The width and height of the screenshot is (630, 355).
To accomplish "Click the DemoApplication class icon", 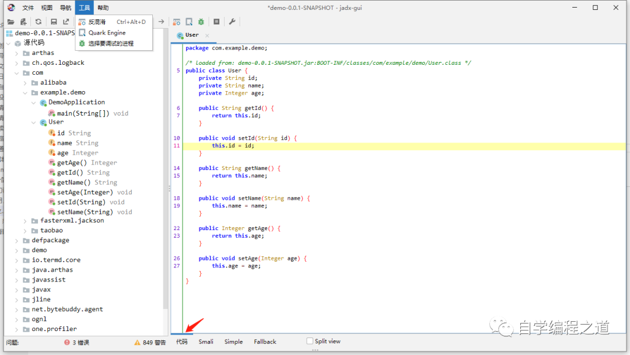I will tap(43, 103).
